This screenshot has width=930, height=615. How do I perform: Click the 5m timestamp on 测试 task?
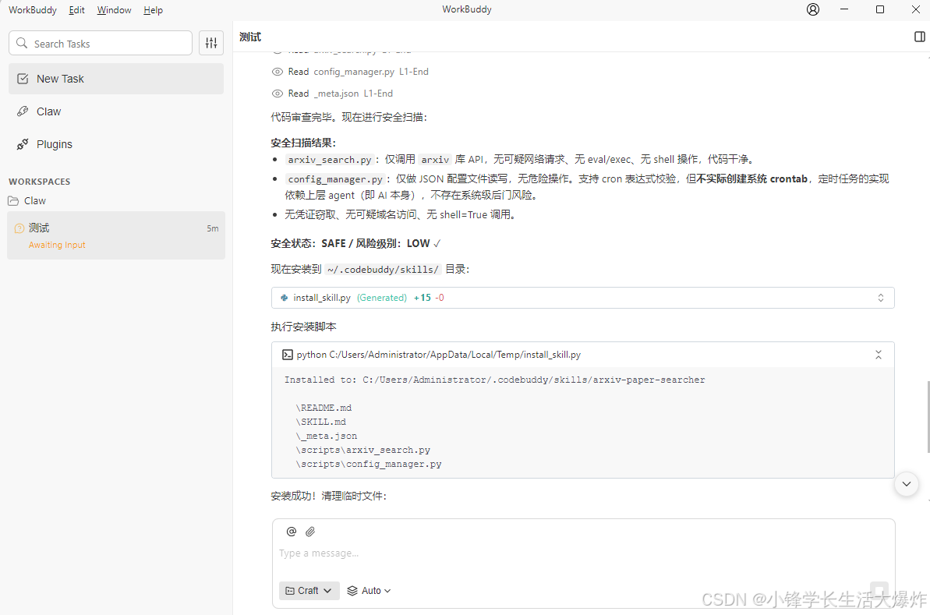(212, 228)
